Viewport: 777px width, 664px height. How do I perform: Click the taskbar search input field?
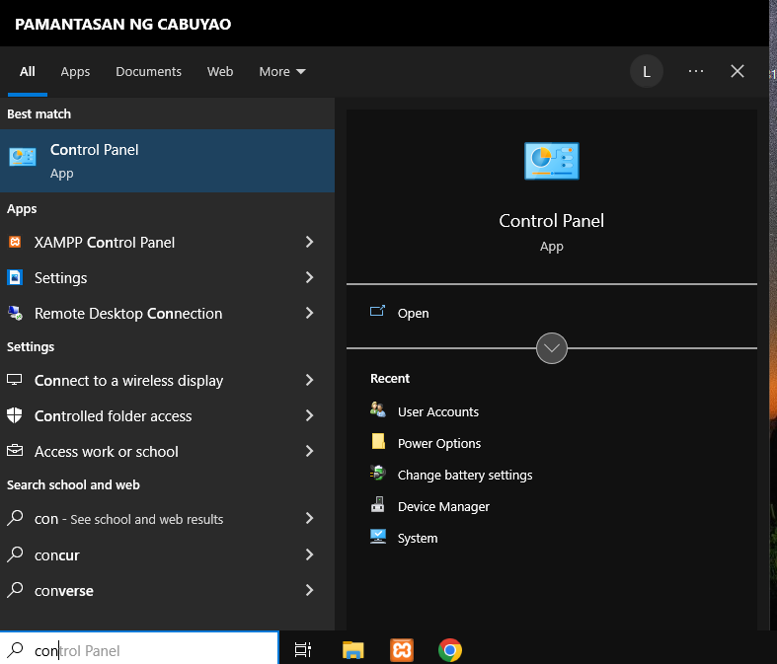point(139,649)
